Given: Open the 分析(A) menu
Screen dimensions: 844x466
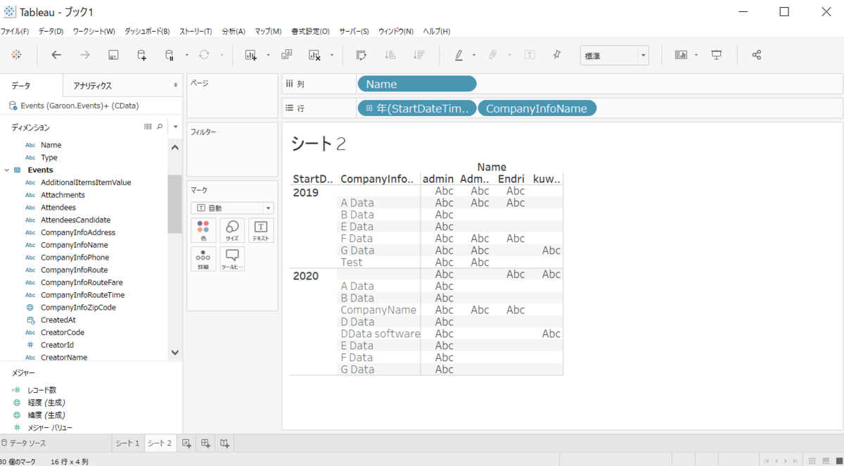Looking at the screenshot, I should click(233, 31).
